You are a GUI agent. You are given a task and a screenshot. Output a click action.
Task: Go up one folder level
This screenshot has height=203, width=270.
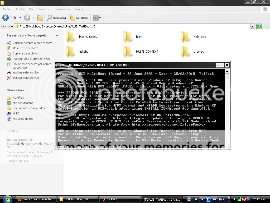coord(40,18)
